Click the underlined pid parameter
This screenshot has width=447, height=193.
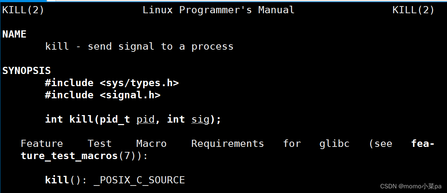(x=145, y=119)
